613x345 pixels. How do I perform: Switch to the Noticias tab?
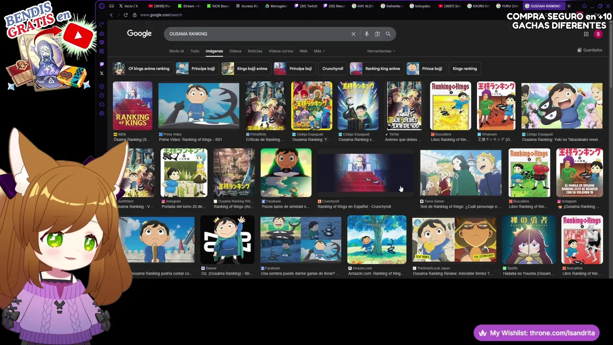[255, 51]
